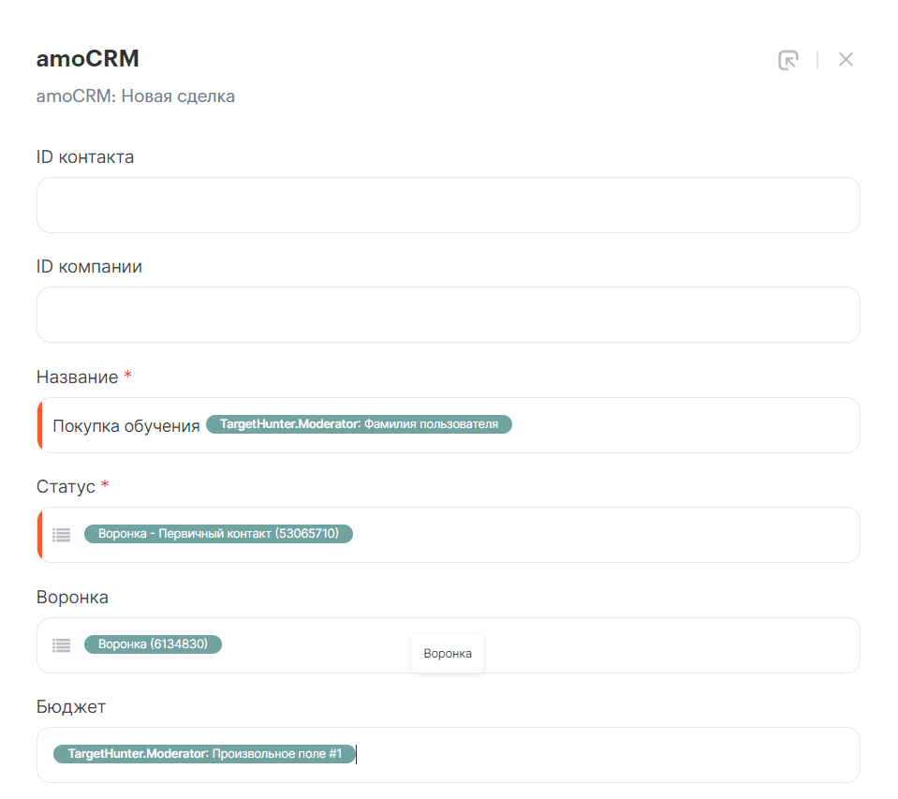
Task: Close the amoCRM panel with X
Action: coord(846,60)
